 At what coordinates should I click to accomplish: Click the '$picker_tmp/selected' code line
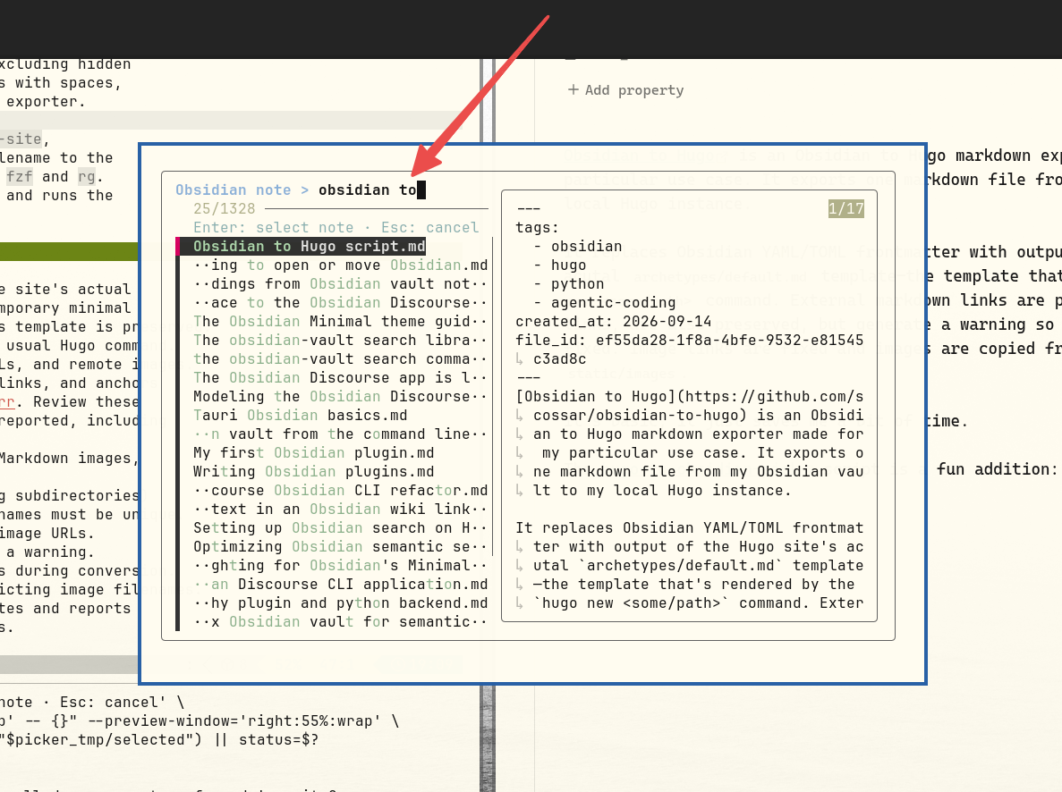click(x=159, y=740)
